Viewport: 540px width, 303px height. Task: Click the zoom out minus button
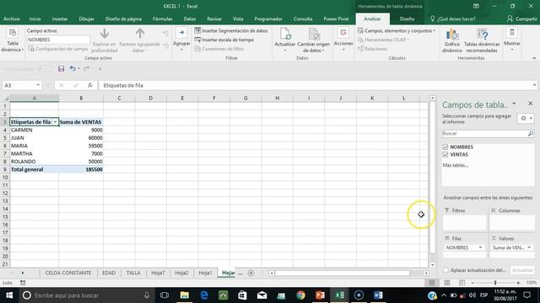point(472,283)
